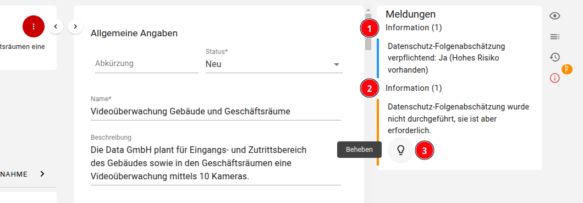This screenshot has width=583, height=203.
Task: Open the Status dropdown showing Neu
Action: 274,64
